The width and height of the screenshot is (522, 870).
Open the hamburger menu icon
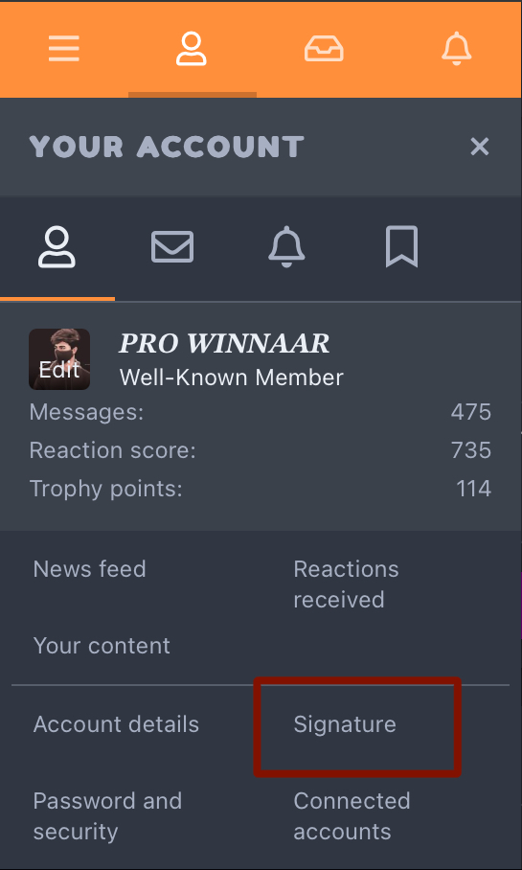point(64,50)
